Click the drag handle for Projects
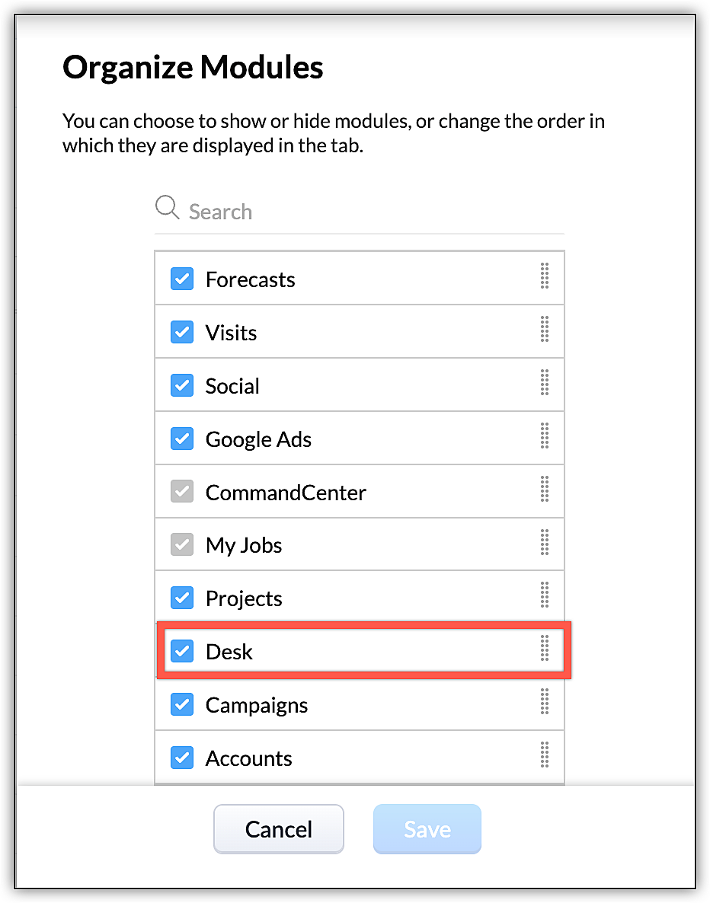 [545, 595]
